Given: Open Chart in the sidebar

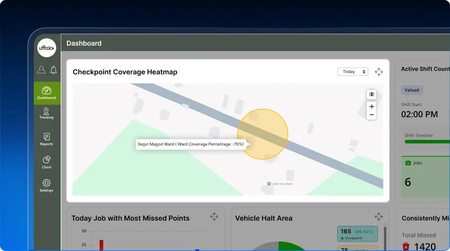Looking at the screenshot, I should [47, 162].
